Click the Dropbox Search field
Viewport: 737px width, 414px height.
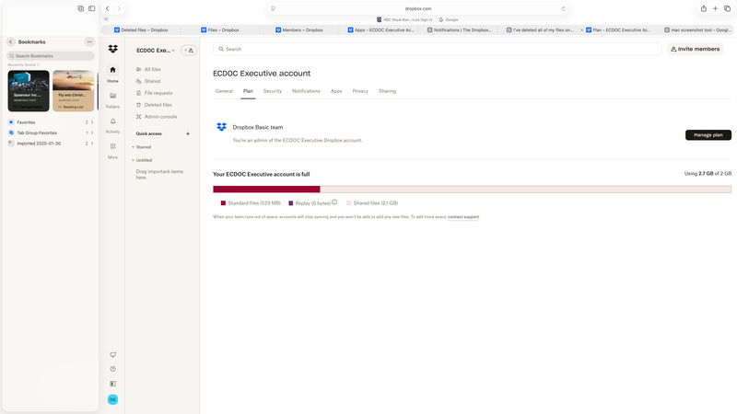[437, 49]
